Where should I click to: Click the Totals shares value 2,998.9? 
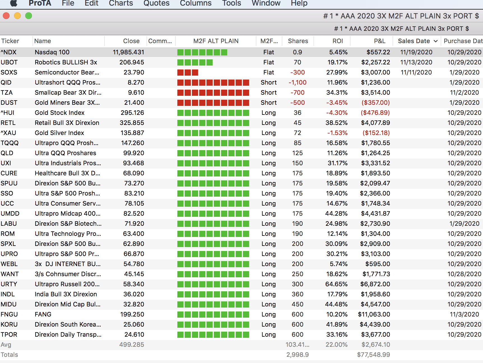(x=297, y=355)
